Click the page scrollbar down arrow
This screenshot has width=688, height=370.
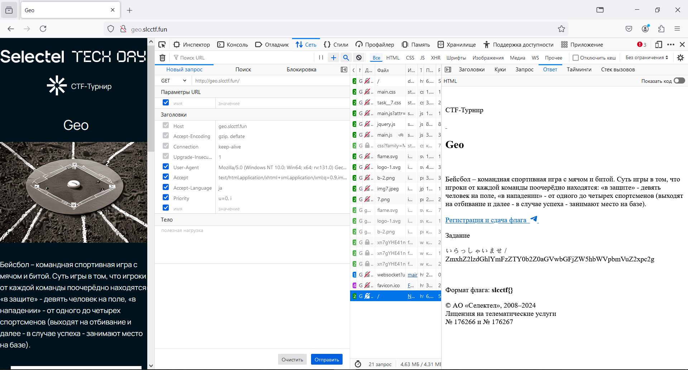coord(151,365)
